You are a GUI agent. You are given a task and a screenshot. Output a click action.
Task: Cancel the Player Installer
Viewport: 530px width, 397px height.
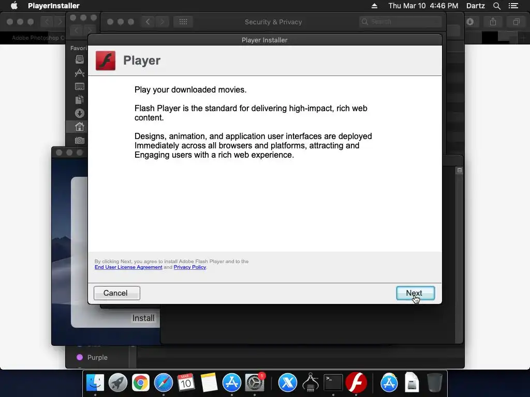coord(116,293)
